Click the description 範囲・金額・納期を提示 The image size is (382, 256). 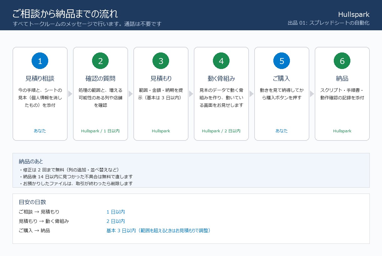(x=161, y=94)
